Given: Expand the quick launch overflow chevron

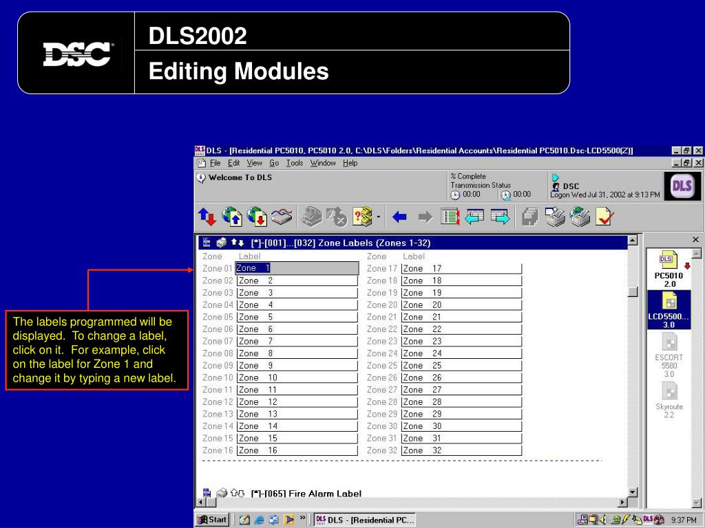Looking at the screenshot, I should [303, 518].
